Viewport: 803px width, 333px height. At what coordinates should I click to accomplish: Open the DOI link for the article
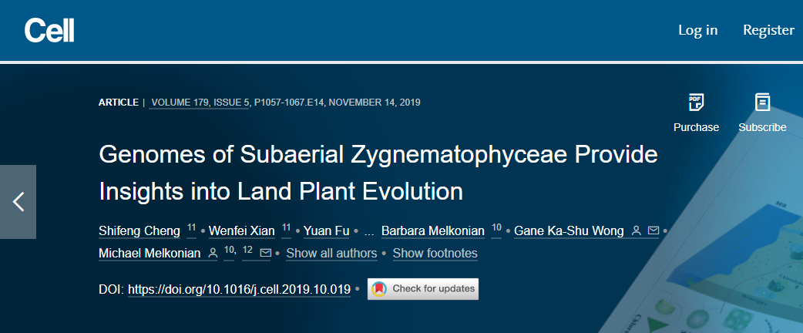pos(239,290)
